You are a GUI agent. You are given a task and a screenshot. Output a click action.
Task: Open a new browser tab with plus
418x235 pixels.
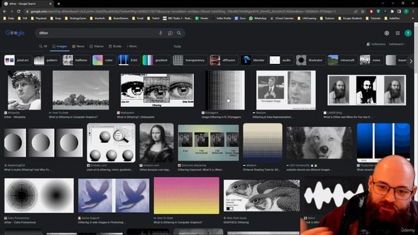tap(59, 4)
